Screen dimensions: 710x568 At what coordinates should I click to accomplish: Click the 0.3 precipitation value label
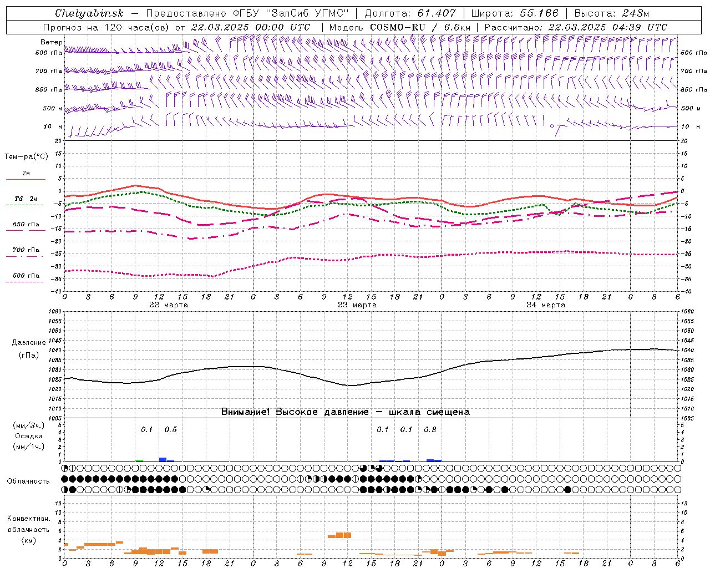430,429
